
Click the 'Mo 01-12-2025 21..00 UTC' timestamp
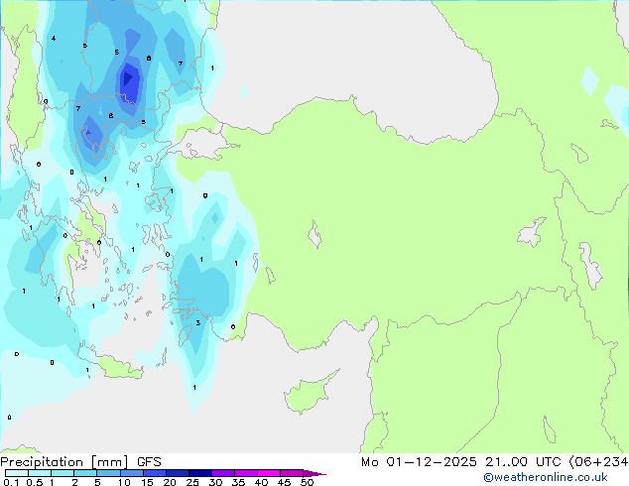(x=461, y=462)
